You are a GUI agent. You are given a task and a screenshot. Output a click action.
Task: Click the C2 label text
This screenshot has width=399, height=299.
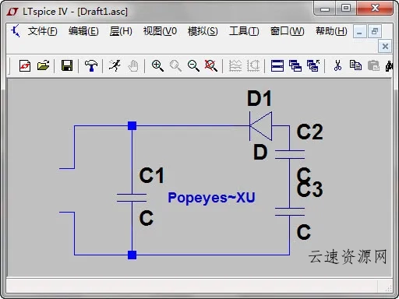click(310, 132)
